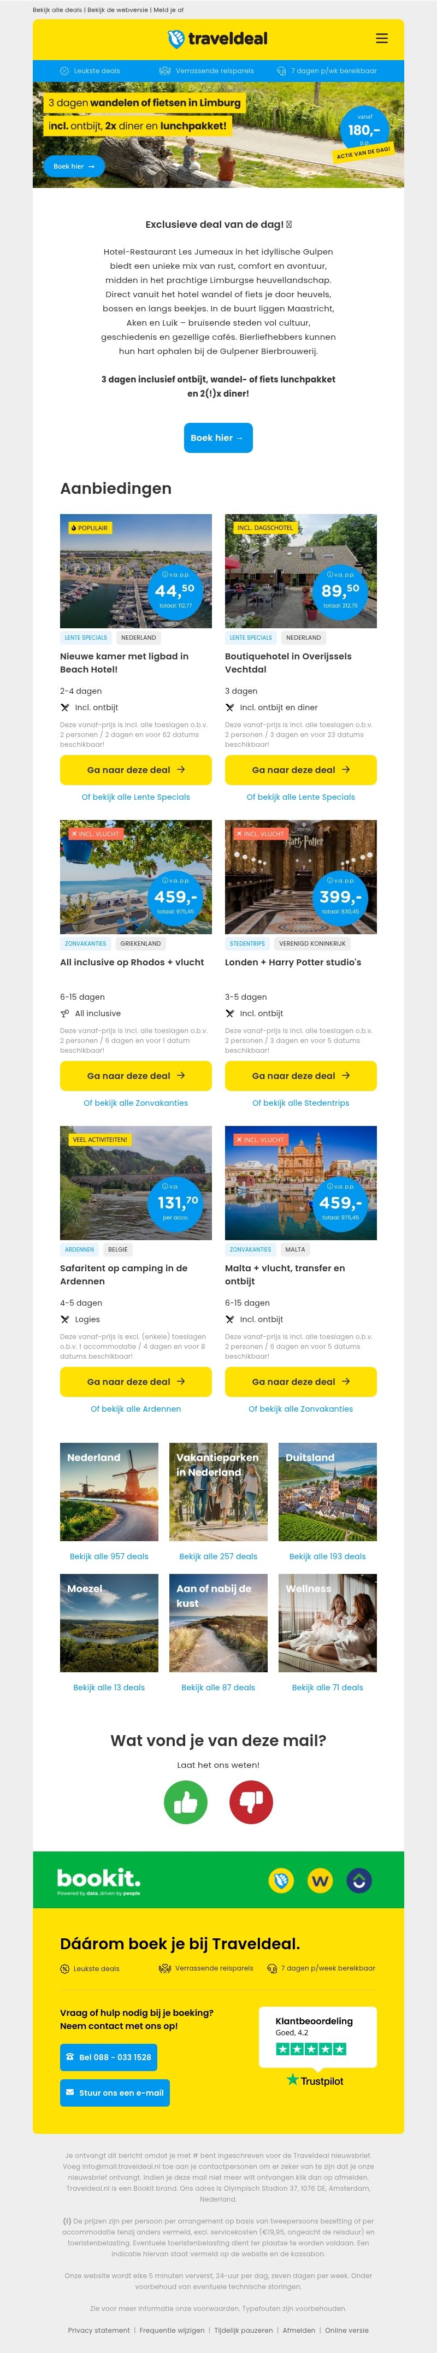Open the Duitsland category image
This screenshot has height=2353, width=437.
[x=327, y=1491]
